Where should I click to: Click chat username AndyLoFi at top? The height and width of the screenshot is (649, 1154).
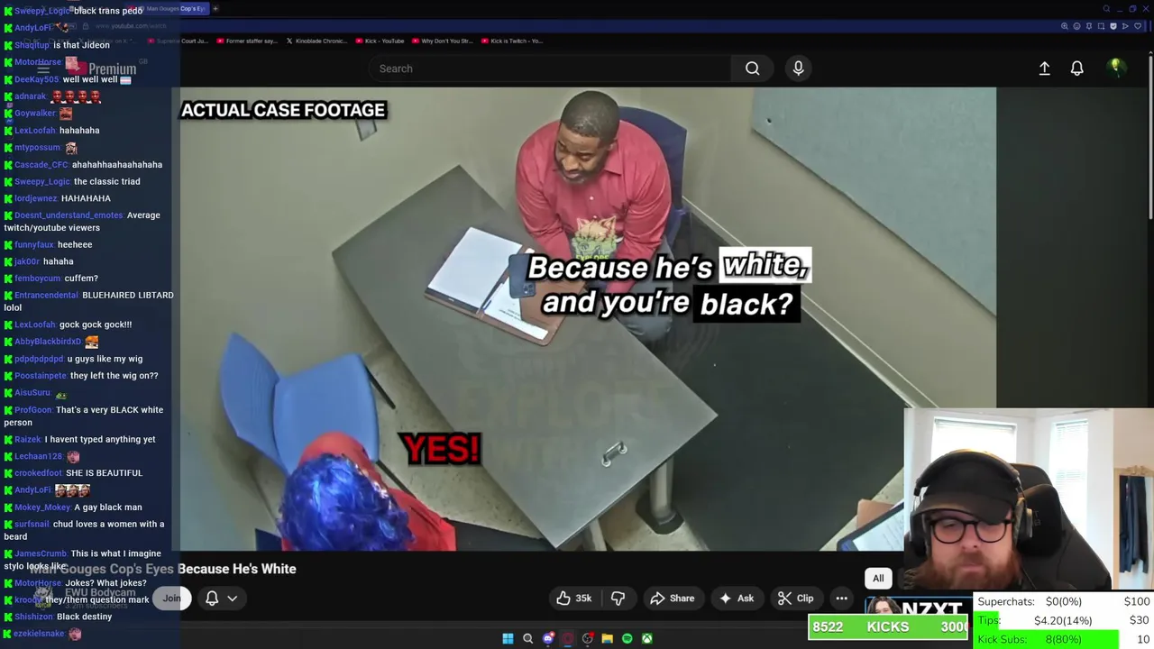pos(32,28)
